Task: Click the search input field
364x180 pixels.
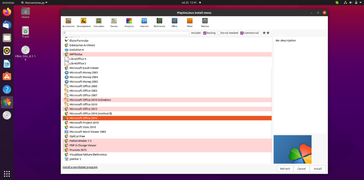Action: 126,33
